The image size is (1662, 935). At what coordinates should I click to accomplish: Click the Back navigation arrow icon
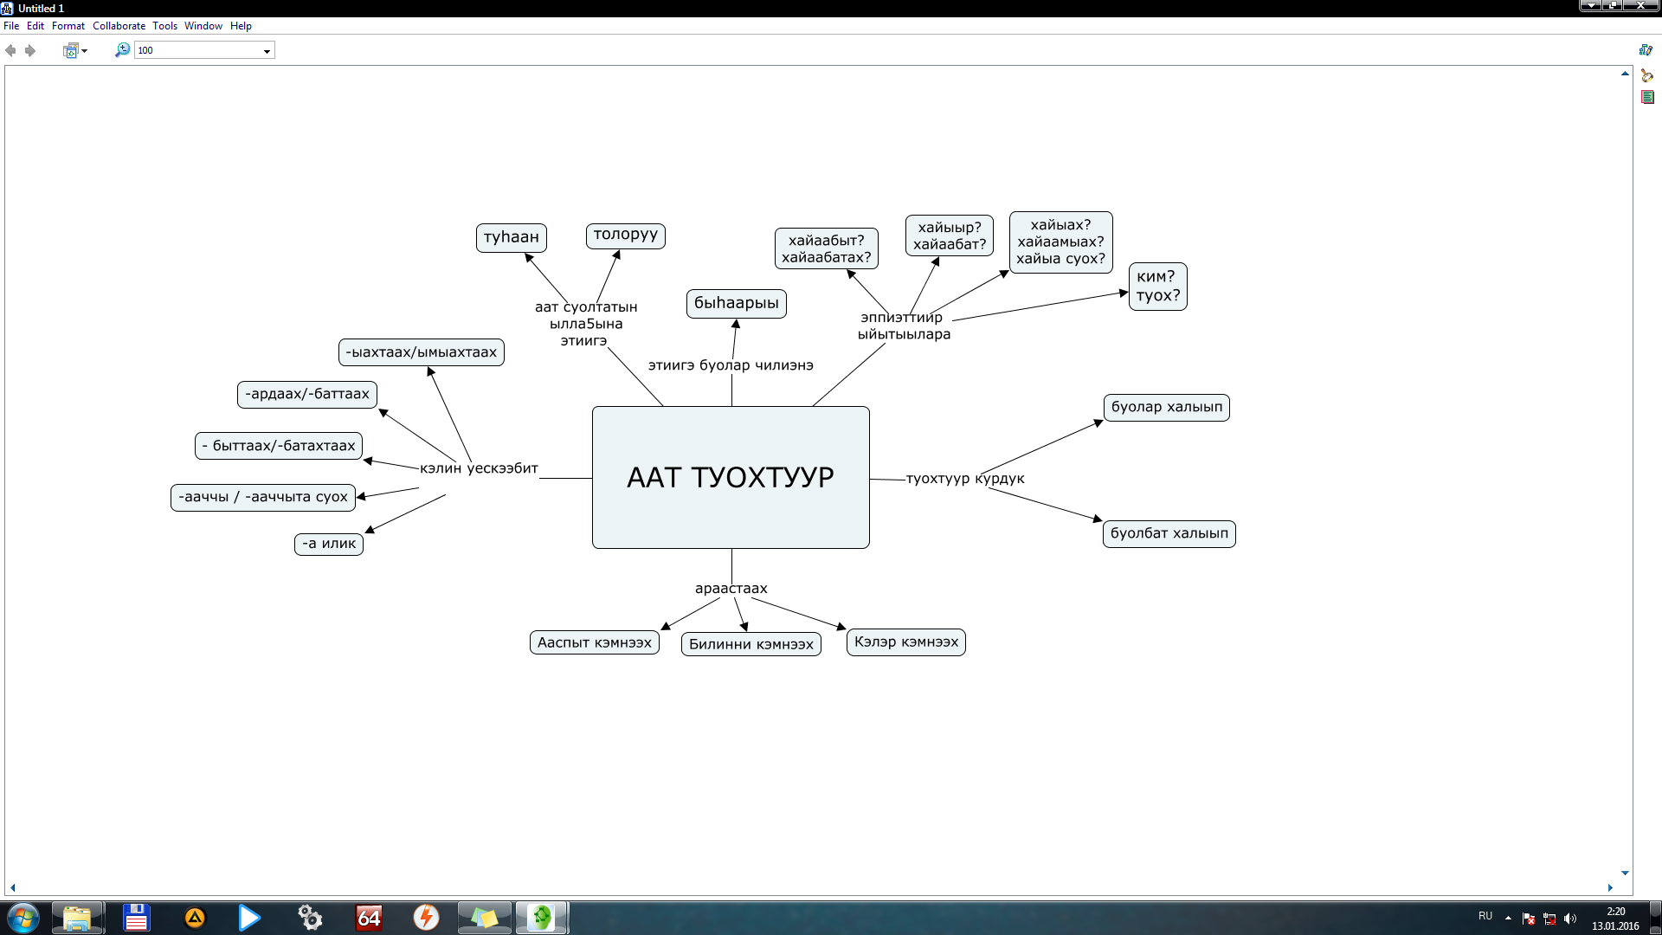tap(13, 50)
